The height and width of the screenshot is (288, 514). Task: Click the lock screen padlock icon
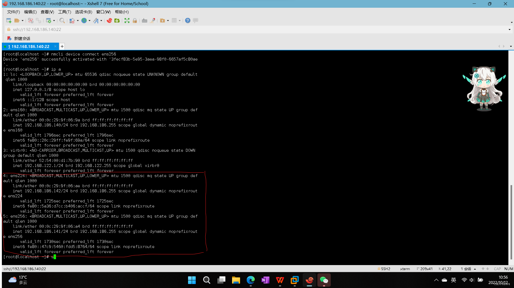(135, 21)
